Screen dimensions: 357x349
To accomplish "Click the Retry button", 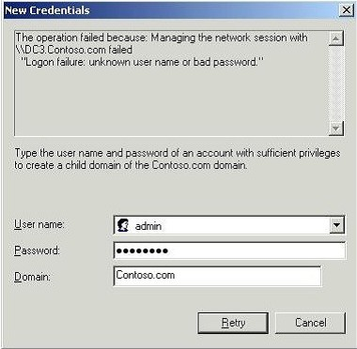I will (233, 323).
